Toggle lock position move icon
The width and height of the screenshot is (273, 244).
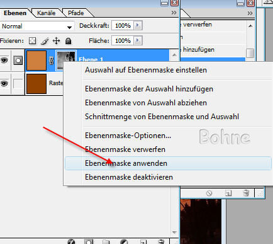click(57, 41)
